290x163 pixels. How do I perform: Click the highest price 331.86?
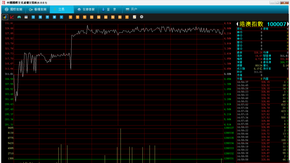[x=284, y=59]
